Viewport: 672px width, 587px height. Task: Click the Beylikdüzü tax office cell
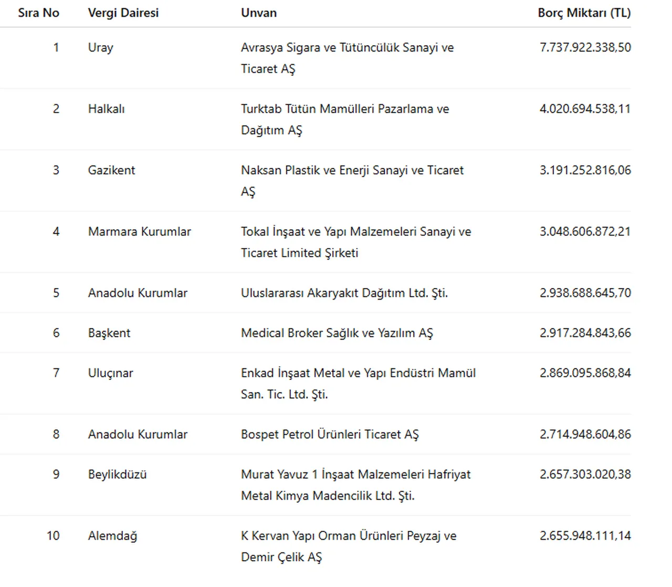tap(117, 475)
